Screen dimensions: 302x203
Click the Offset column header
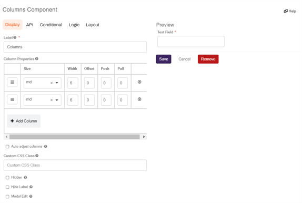[x=89, y=68]
